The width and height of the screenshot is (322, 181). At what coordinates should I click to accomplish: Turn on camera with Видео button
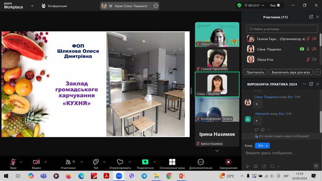tap(36, 162)
